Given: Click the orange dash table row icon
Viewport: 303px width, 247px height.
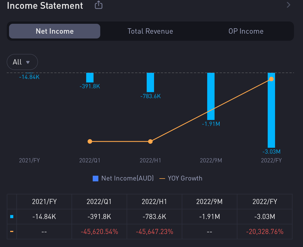Looking at the screenshot, I should [x=12, y=232].
